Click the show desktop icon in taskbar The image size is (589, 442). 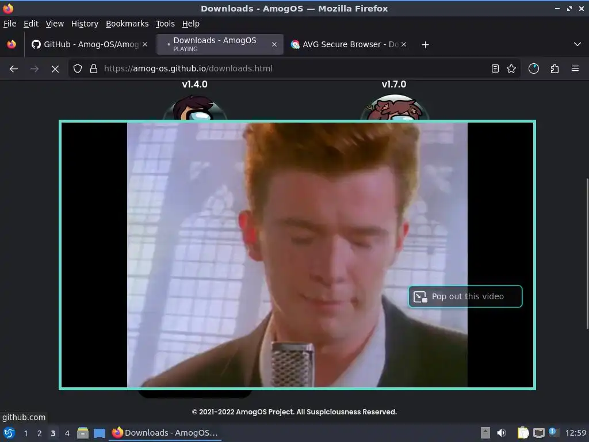pyautogui.click(x=99, y=433)
